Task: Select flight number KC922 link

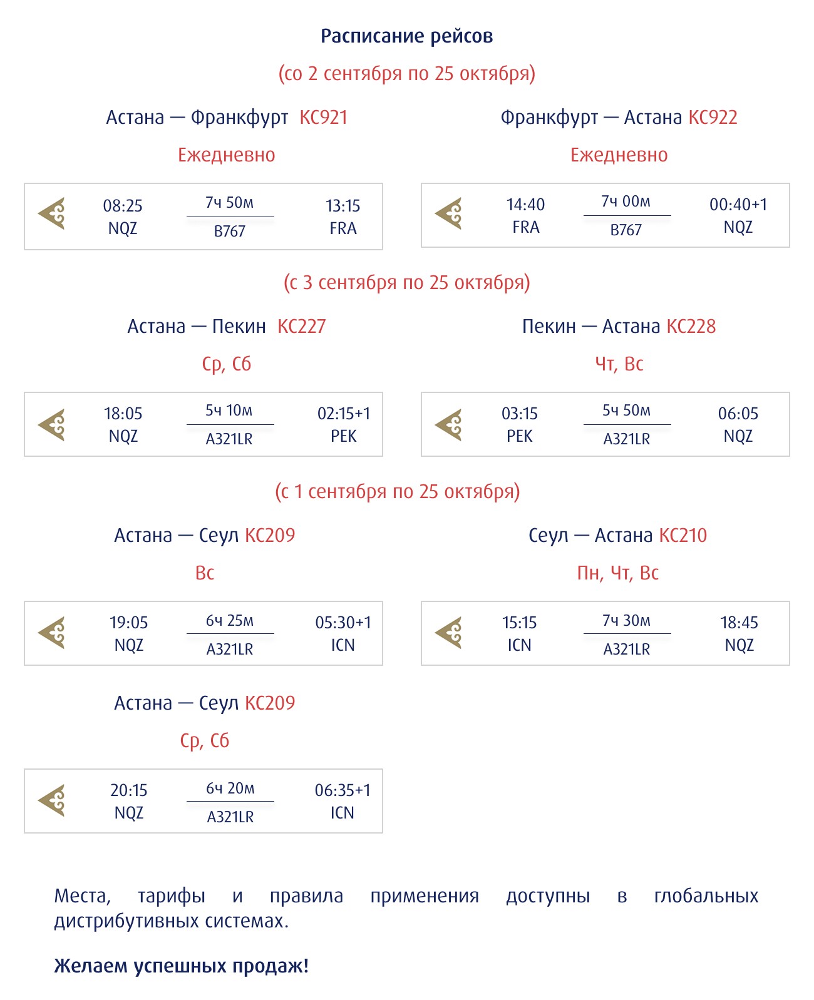Action: (x=713, y=118)
